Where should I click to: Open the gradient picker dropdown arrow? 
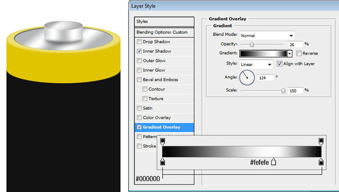[290, 53]
